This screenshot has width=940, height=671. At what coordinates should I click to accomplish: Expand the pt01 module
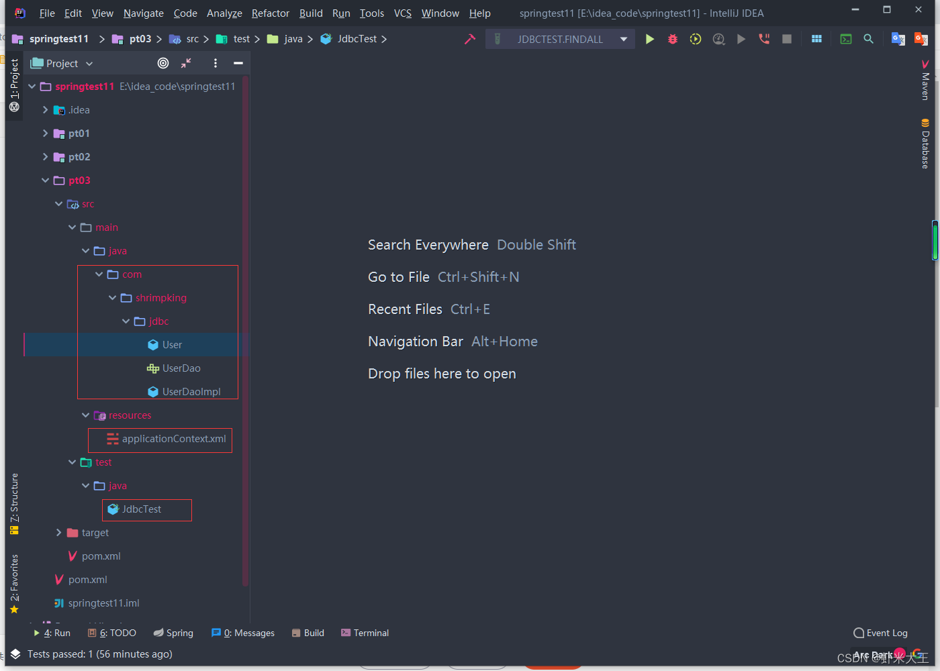tap(45, 134)
